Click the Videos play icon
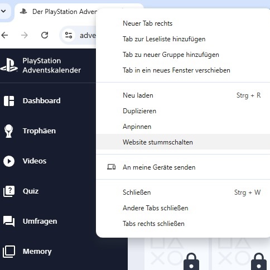The height and width of the screenshot is (270, 270). pyautogui.click(x=9, y=161)
